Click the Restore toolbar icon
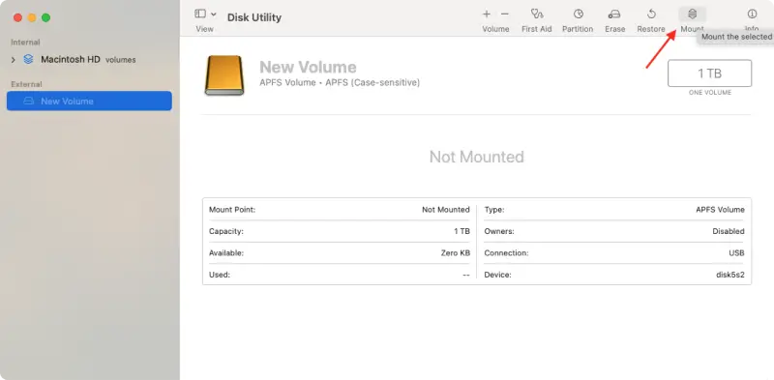 coord(651,14)
